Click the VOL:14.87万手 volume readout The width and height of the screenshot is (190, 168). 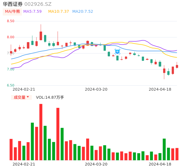click(x=50, y=97)
